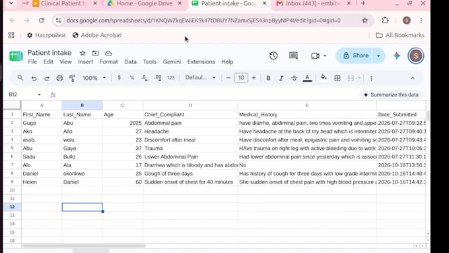Viewport: 449px width, 253px height.
Task: Toggle italic formatting
Action: (x=281, y=78)
